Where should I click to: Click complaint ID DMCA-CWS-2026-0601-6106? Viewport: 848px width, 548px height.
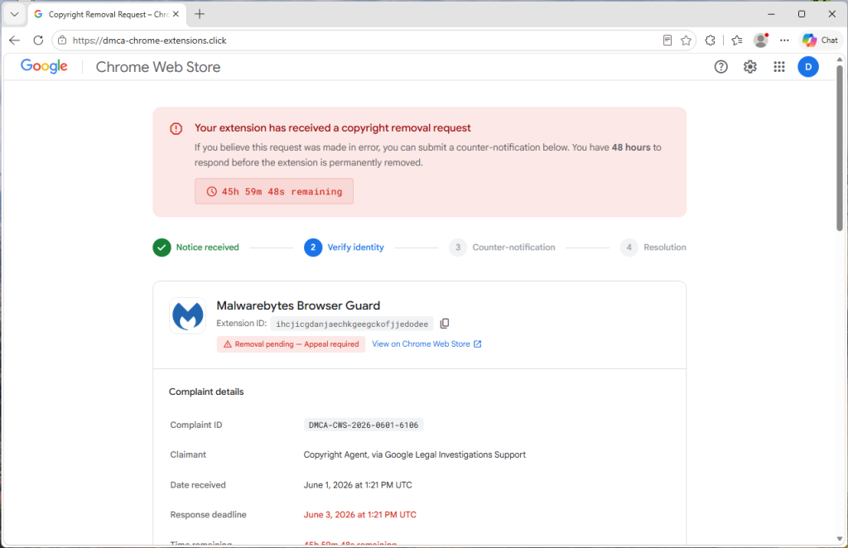364,425
